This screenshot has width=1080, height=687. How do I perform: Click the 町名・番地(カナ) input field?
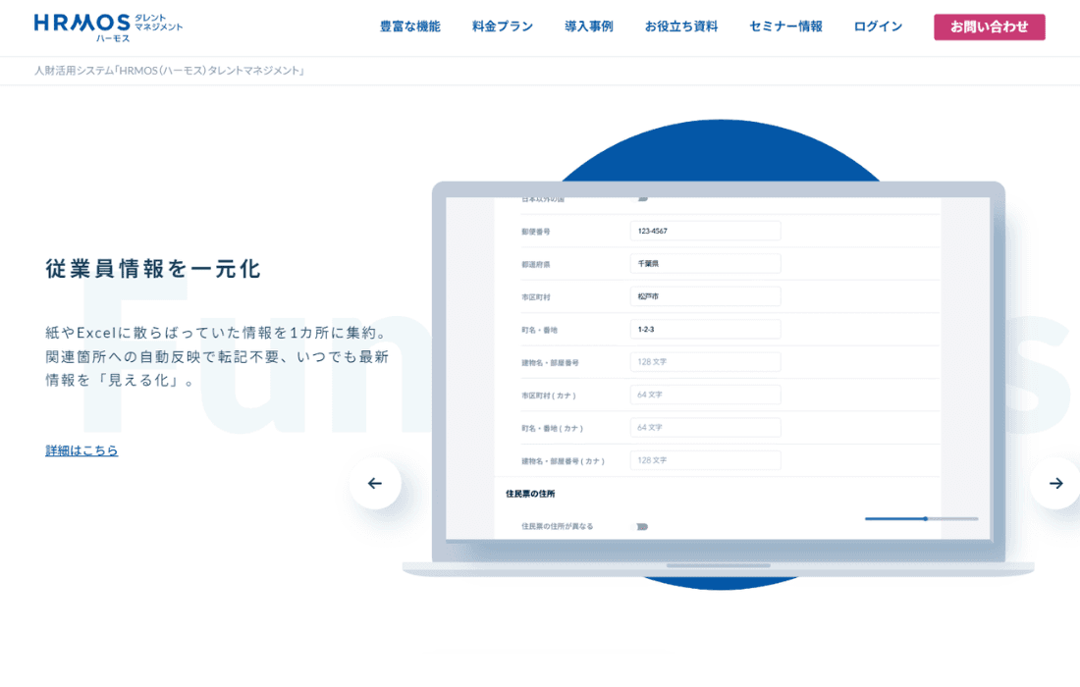705,428
